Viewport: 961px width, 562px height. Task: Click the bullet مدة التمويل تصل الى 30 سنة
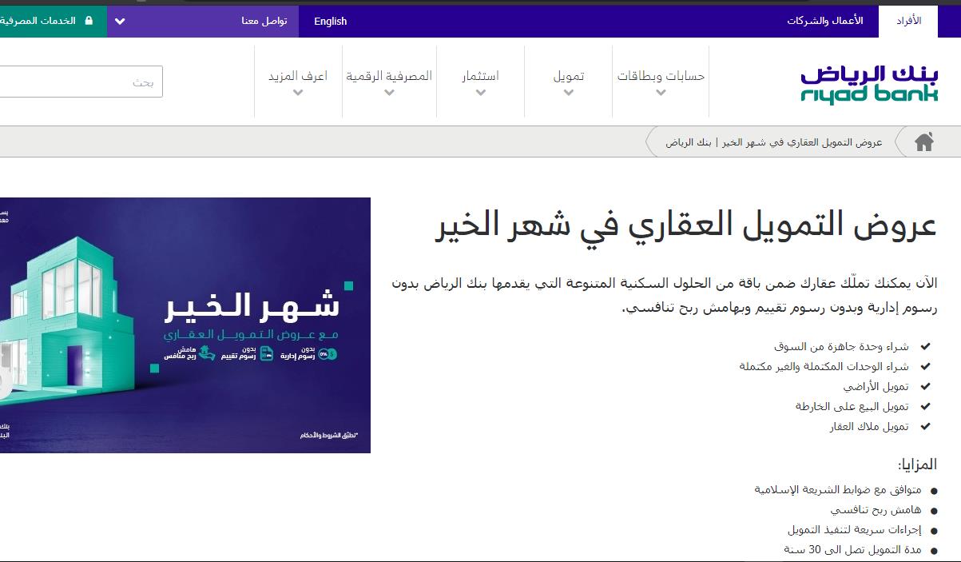[852, 550]
